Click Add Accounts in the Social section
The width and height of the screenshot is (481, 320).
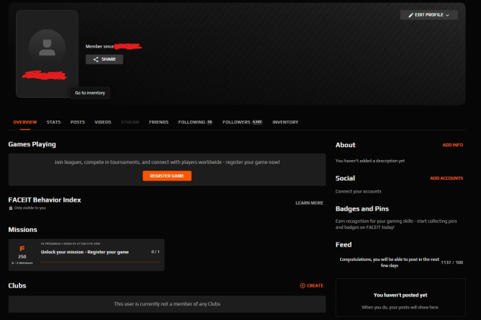pyautogui.click(x=446, y=178)
